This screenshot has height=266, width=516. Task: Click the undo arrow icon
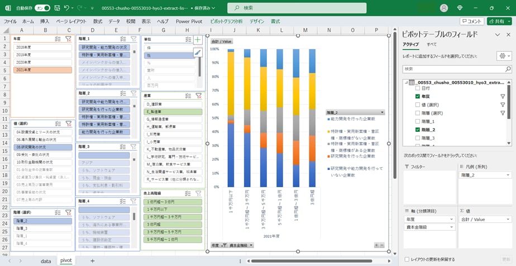tap(67, 8)
